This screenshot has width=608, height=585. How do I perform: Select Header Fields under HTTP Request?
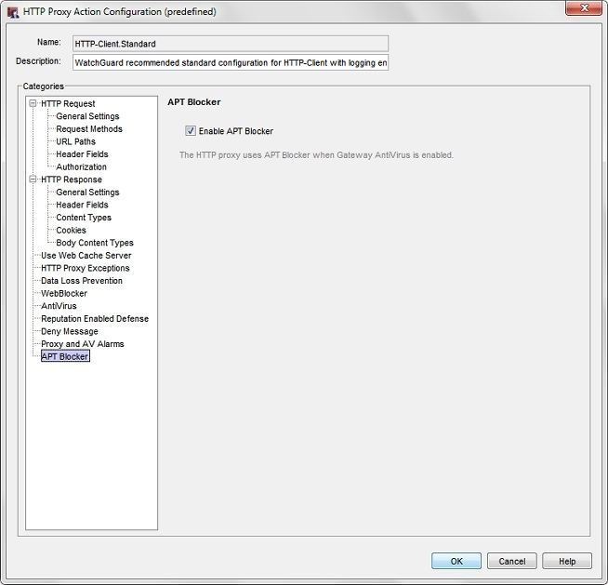pyautogui.click(x=82, y=154)
